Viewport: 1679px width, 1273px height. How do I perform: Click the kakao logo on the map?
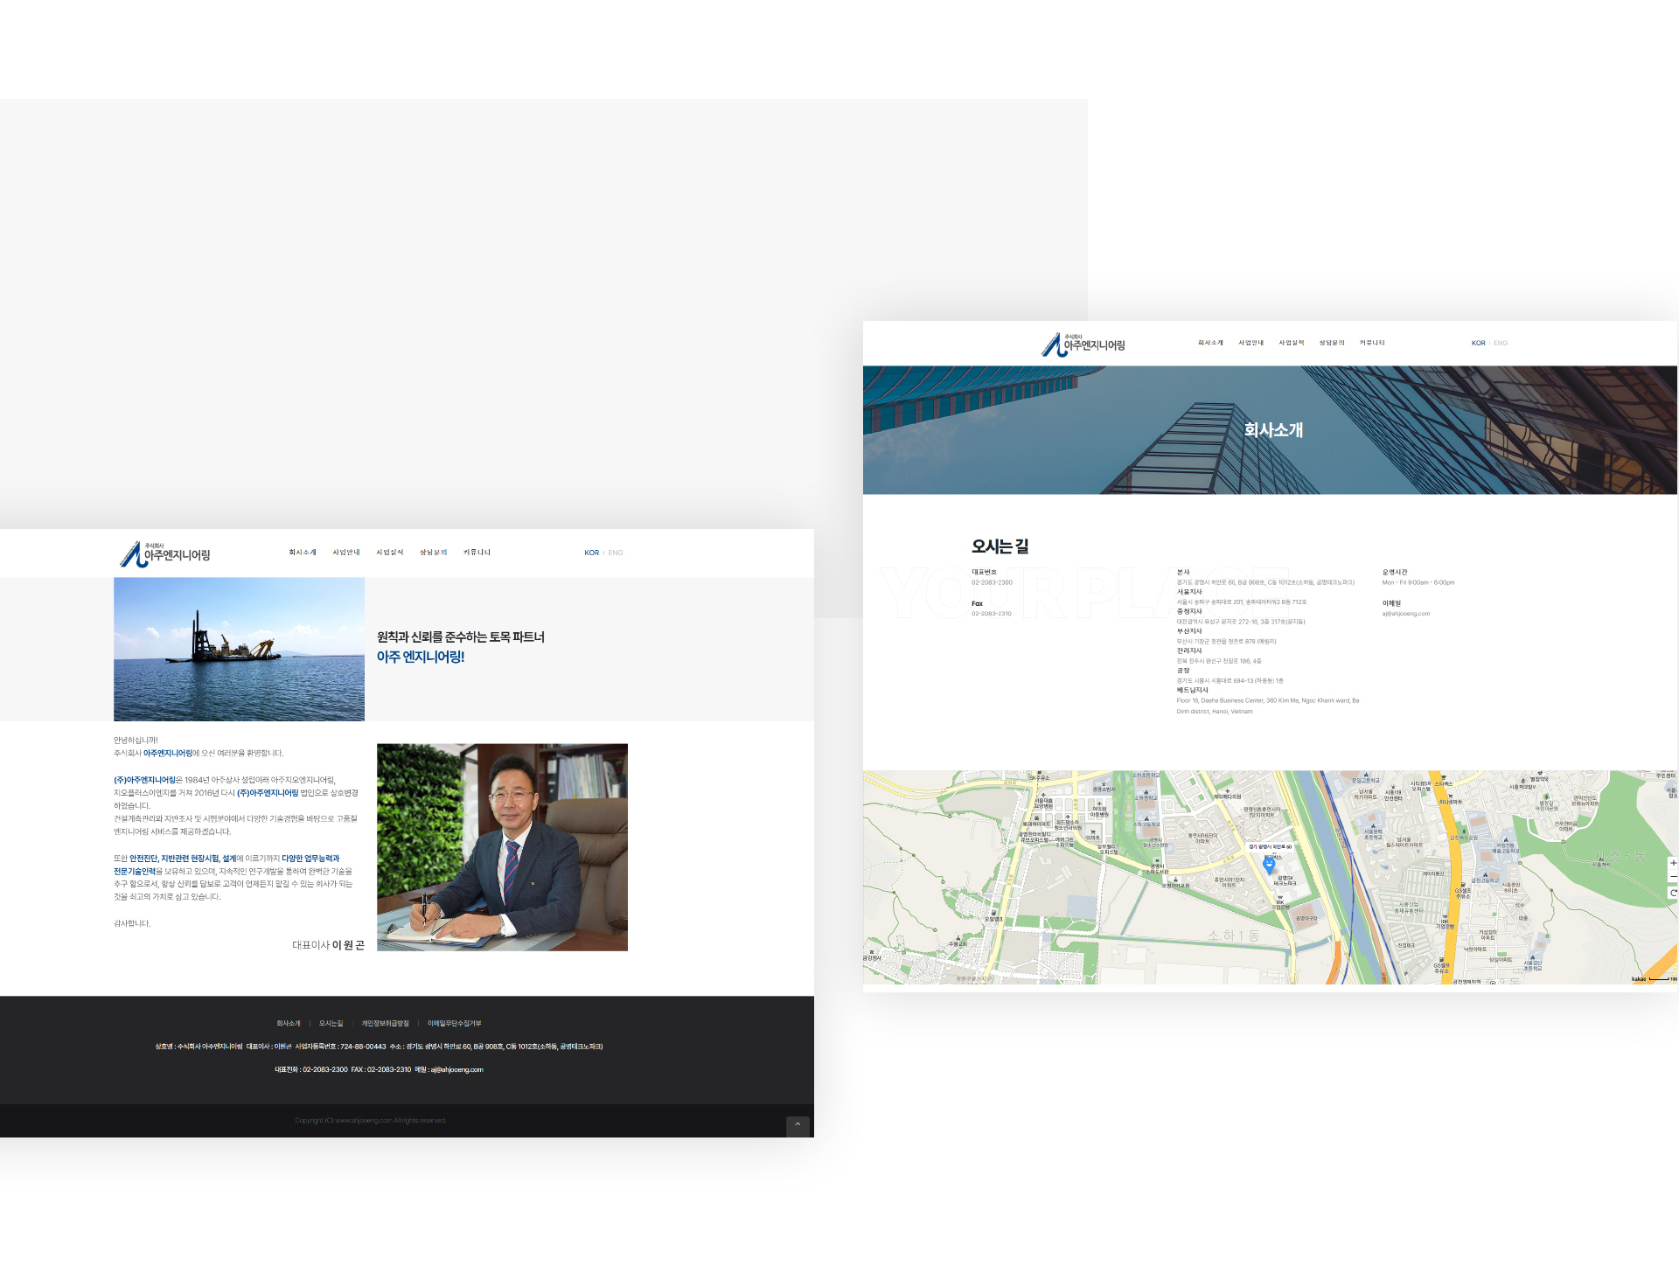click(x=1638, y=979)
